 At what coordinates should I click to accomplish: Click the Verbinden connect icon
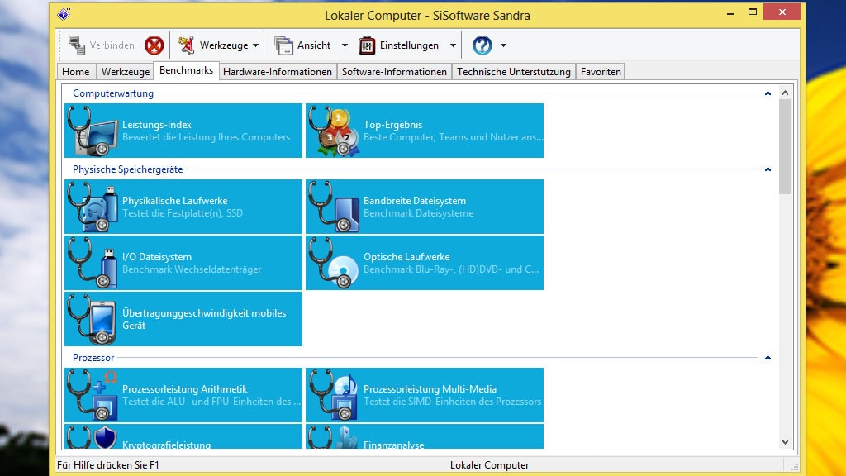[77, 45]
